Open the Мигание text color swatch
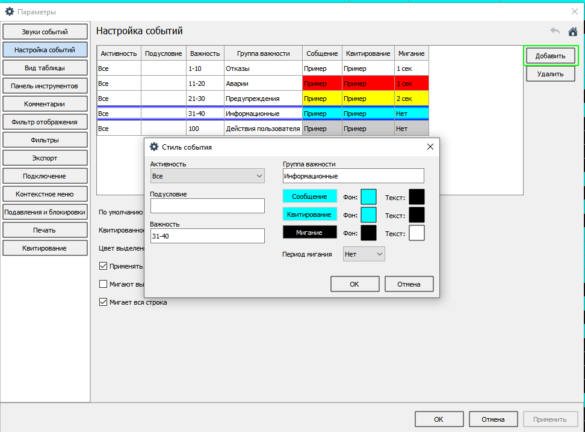The image size is (585, 432). click(x=416, y=233)
